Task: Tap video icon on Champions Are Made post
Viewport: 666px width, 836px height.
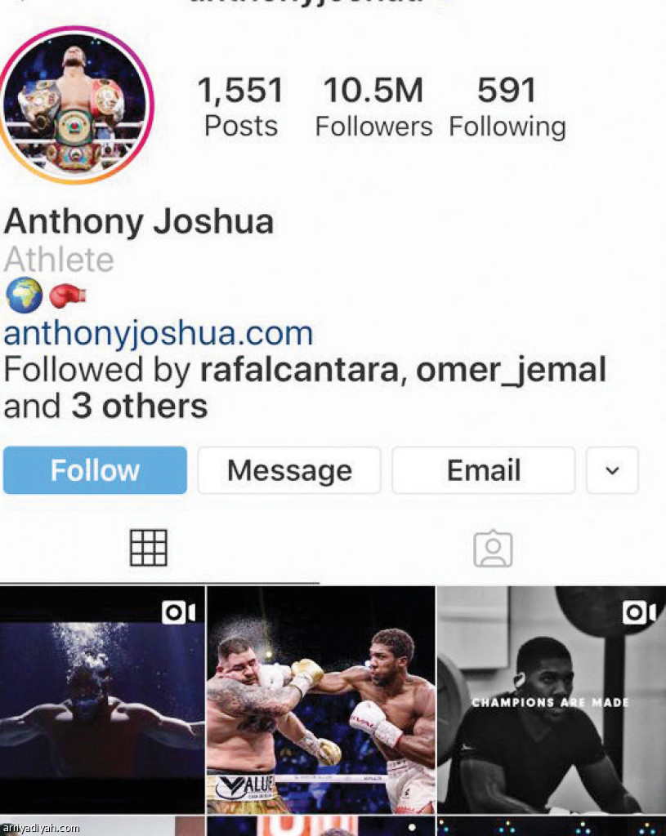Action: coord(639,612)
